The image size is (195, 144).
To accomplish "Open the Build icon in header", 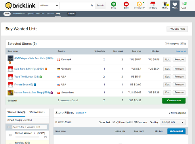I will point(126,4).
